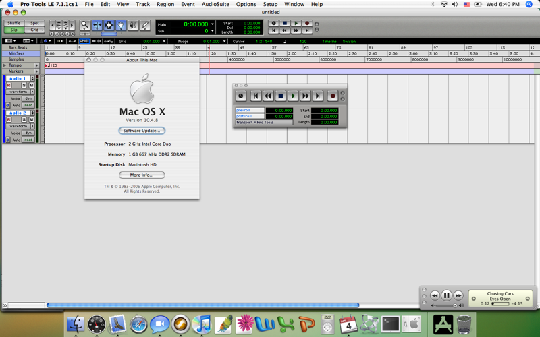
Task: Open Main counter format dropdown
Action: [212, 24]
